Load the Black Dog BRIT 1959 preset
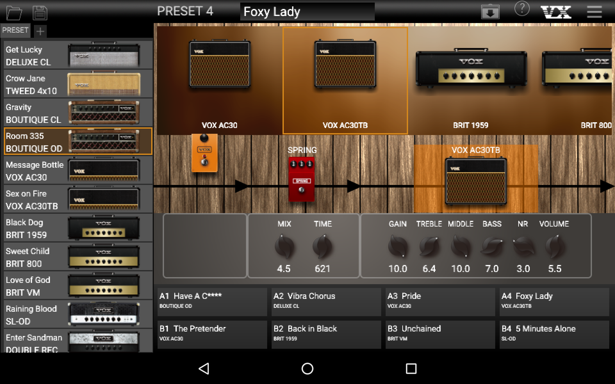 pyautogui.click(x=78, y=228)
